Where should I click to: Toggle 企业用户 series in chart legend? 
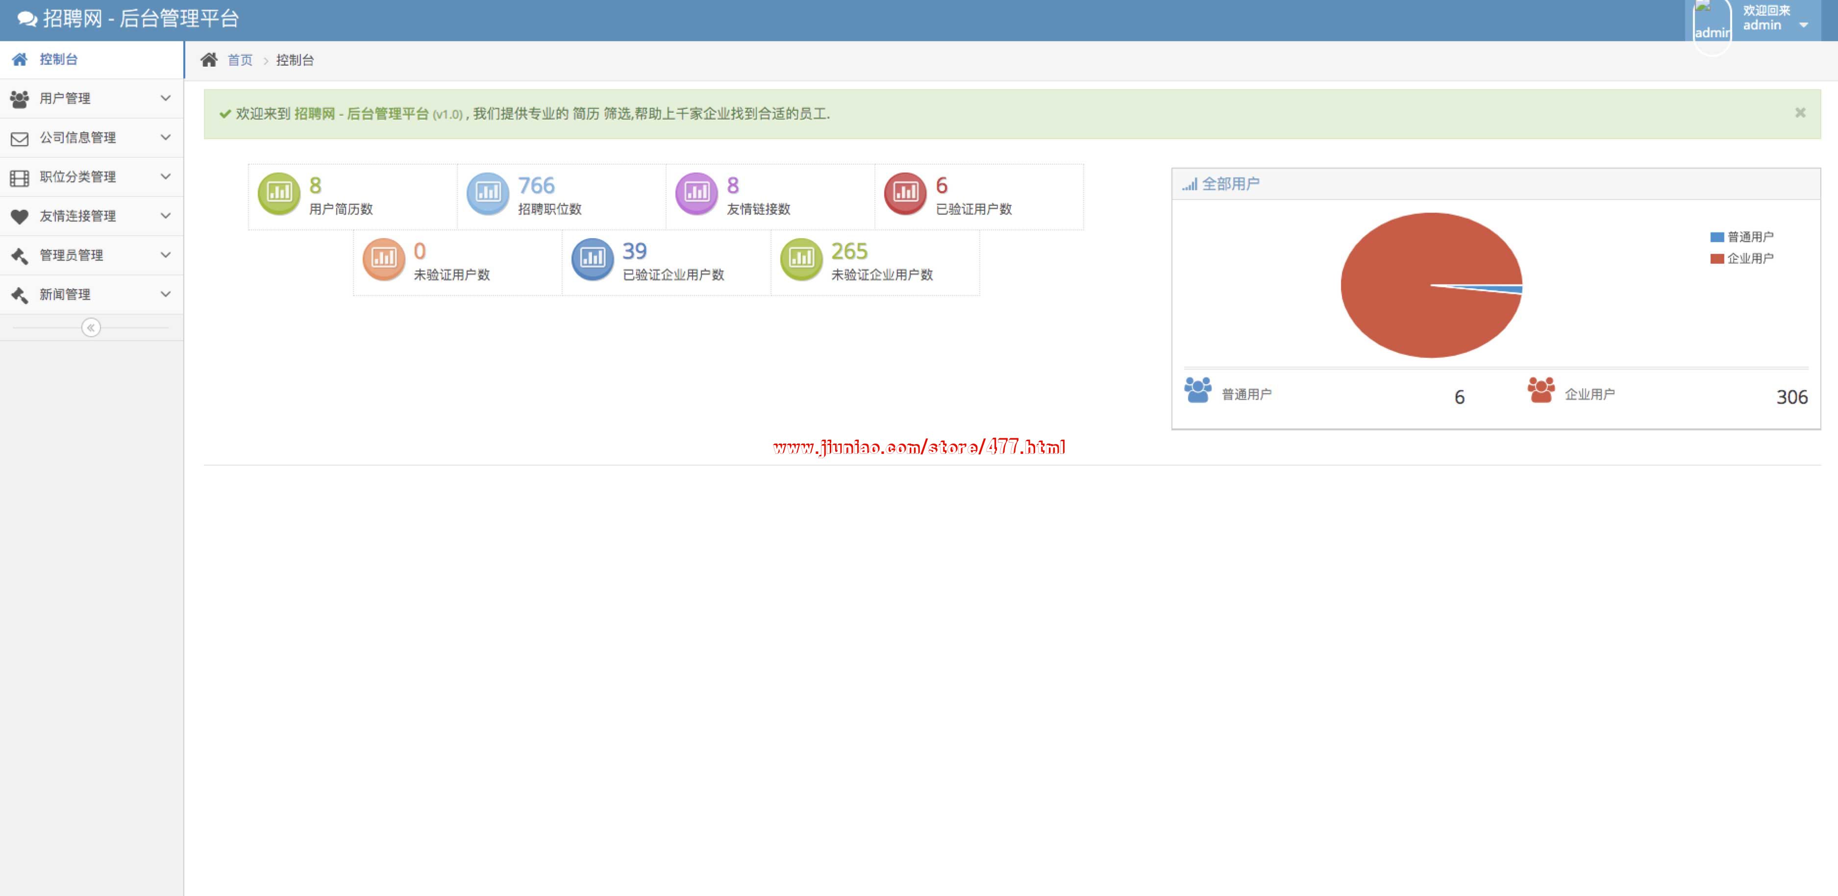pos(1741,258)
